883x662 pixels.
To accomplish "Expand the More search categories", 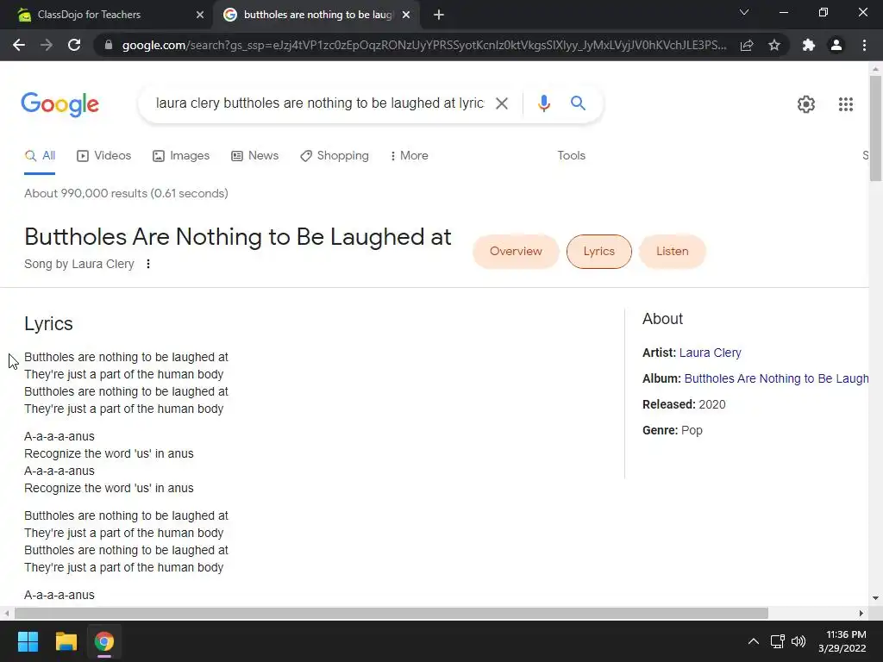I will [410, 156].
